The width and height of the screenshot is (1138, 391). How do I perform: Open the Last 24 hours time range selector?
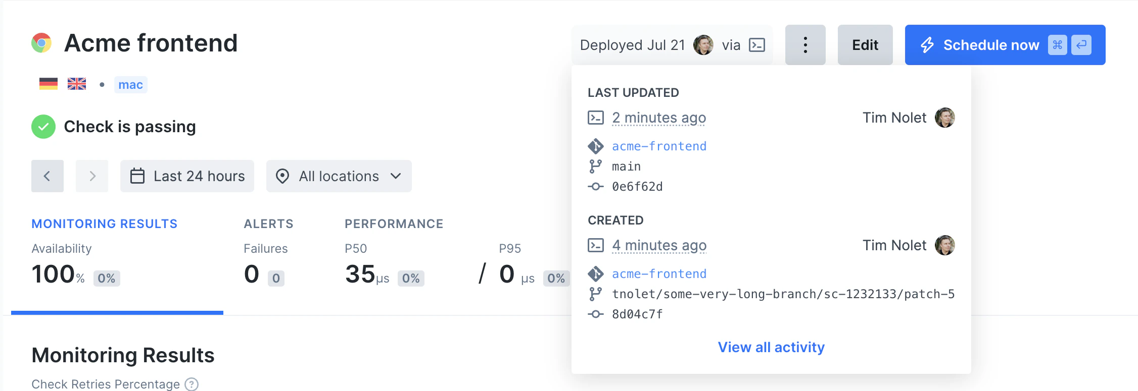186,176
